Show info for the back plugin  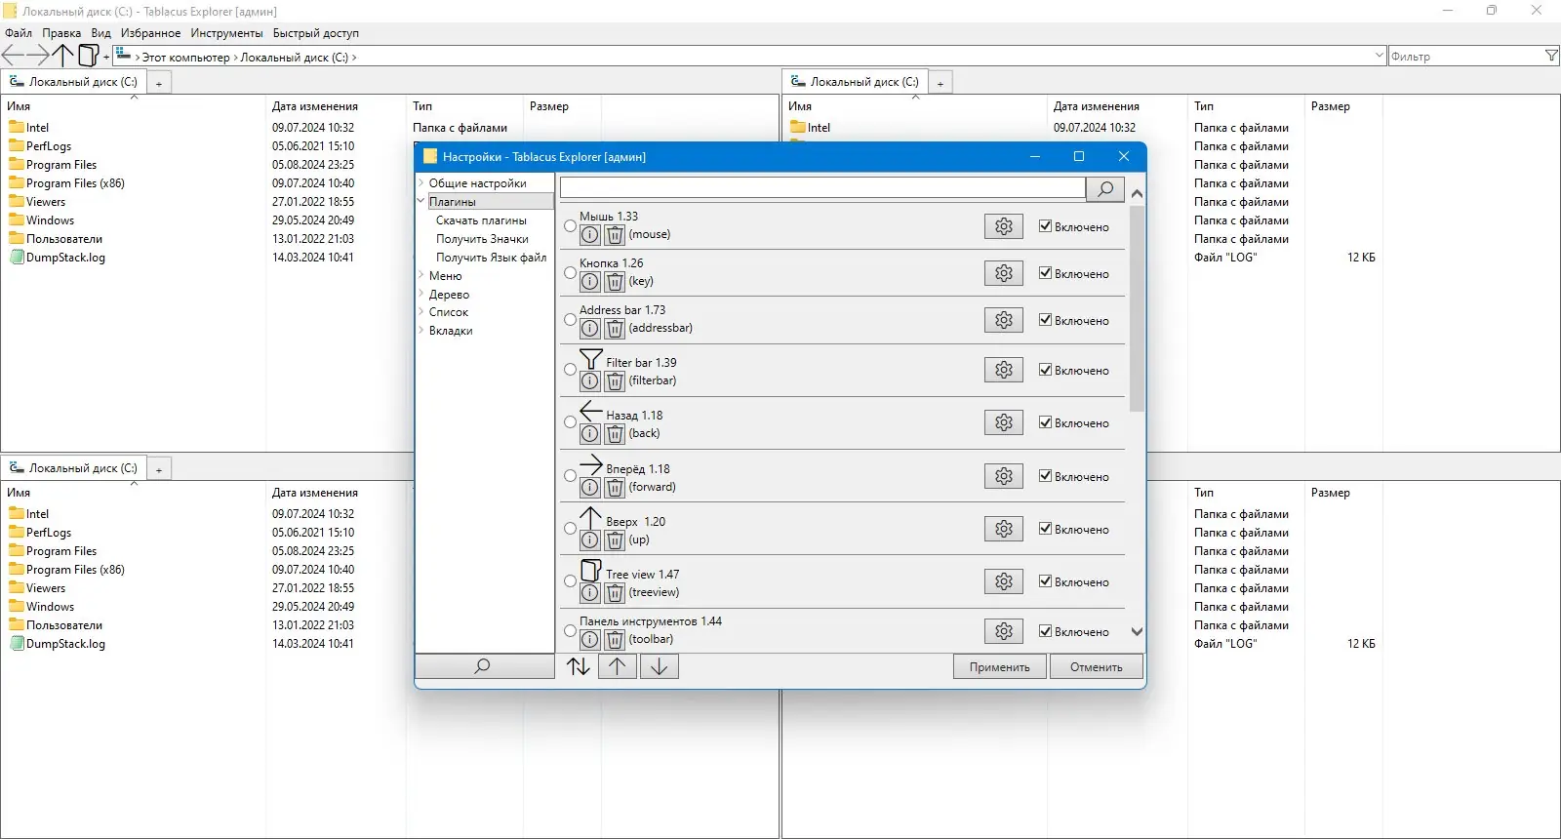coord(590,434)
